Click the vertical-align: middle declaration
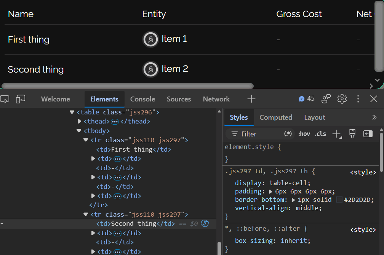The width and height of the screenshot is (384, 255). (x=278, y=208)
